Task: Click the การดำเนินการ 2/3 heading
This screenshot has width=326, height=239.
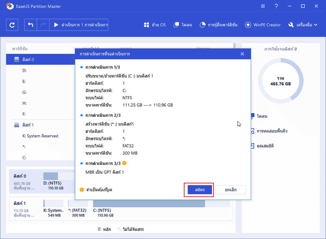Action: [103, 115]
